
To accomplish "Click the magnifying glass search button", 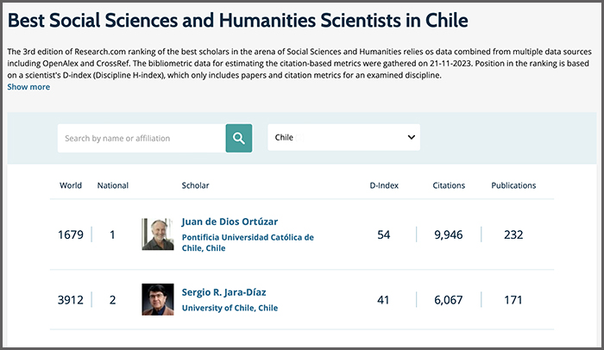I will pyautogui.click(x=239, y=138).
